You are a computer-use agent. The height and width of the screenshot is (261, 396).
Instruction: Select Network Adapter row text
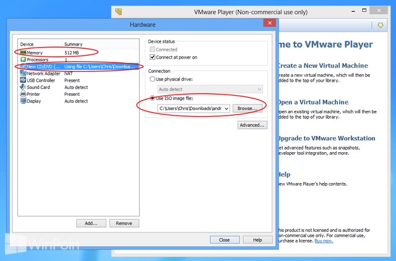[43, 74]
